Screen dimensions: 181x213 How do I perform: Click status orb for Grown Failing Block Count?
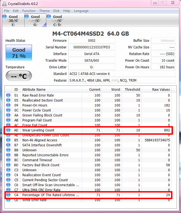coord(8,115)
